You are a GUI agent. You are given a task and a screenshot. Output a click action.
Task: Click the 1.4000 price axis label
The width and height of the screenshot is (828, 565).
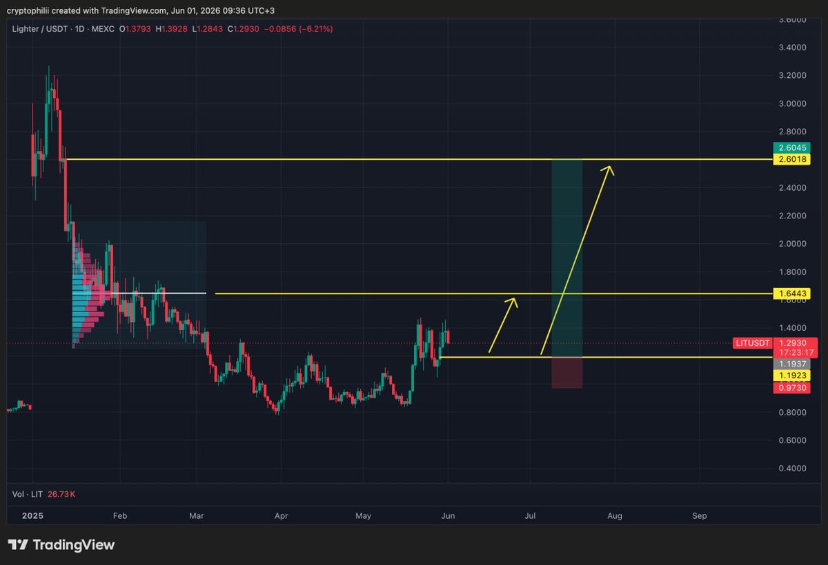791,328
